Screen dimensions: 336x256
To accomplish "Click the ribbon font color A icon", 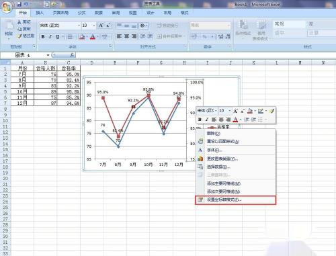I will point(93,36).
